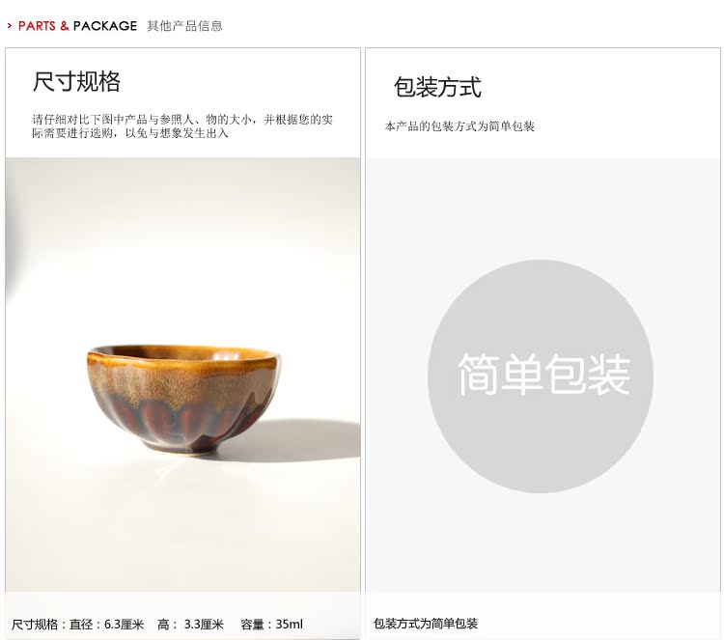Click the amber rim of the tea cup
This screenshot has height=640, width=724.
click(183, 356)
